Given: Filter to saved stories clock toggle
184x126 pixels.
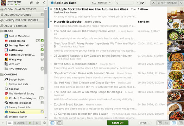Looking at the screenshot, I should tap(37, 123).
